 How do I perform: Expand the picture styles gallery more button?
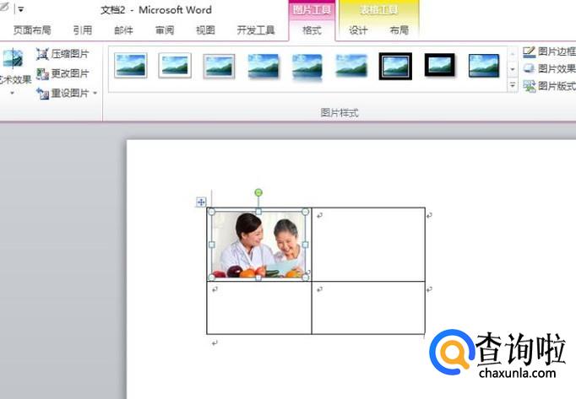tap(513, 86)
